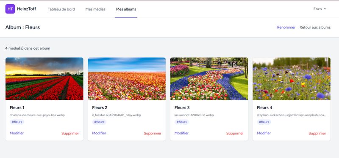Click the Fleurs 3 card title

pyautogui.click(x=182, y=107)
